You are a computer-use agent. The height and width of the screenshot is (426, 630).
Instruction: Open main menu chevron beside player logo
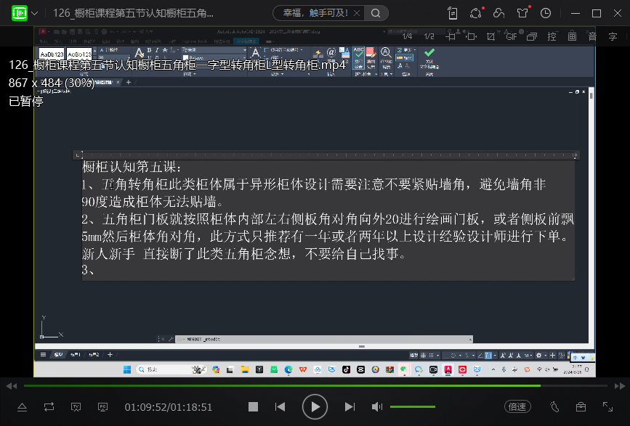pos(35,13)
